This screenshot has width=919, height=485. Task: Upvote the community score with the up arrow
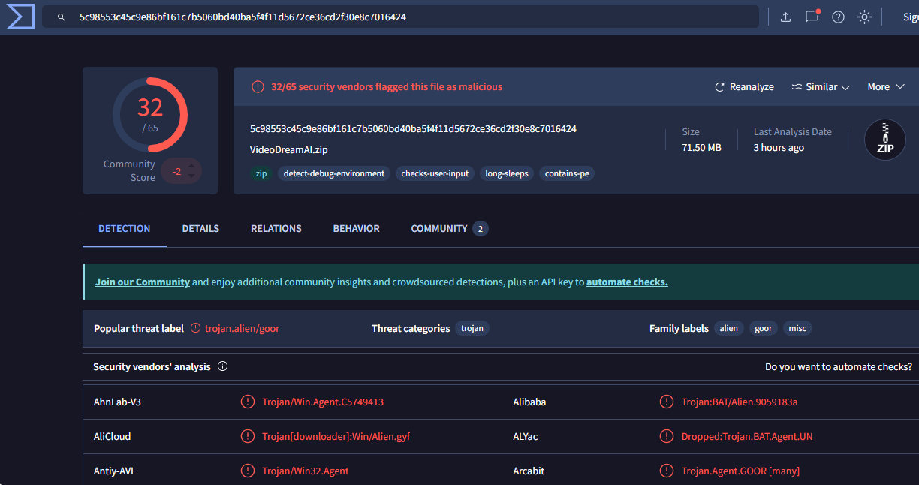pos(191,165)
